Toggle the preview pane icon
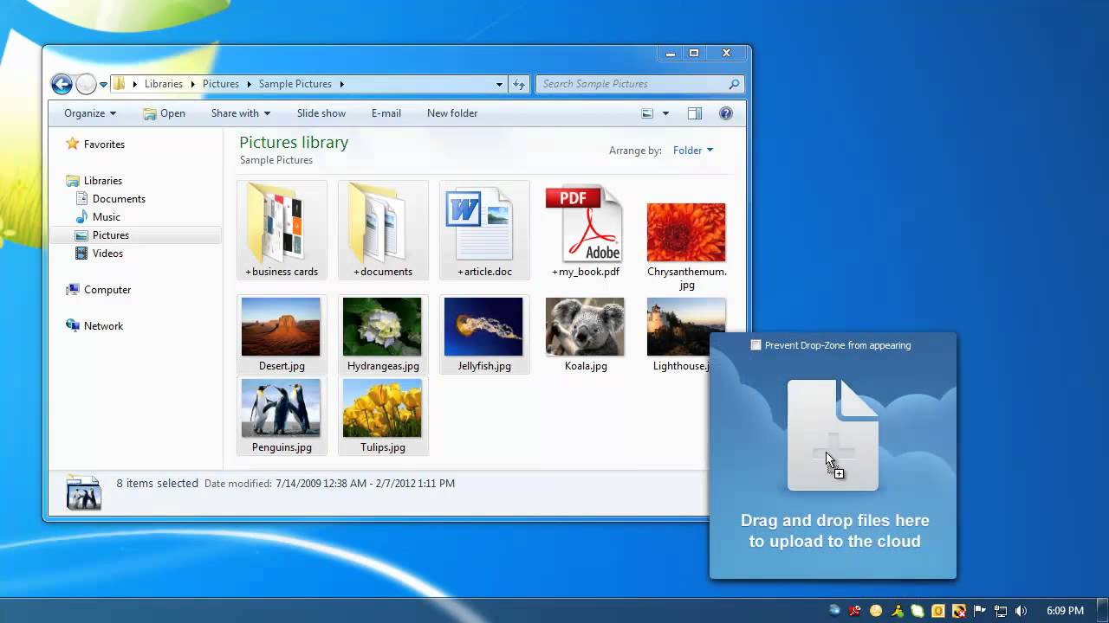 point(694,113)
